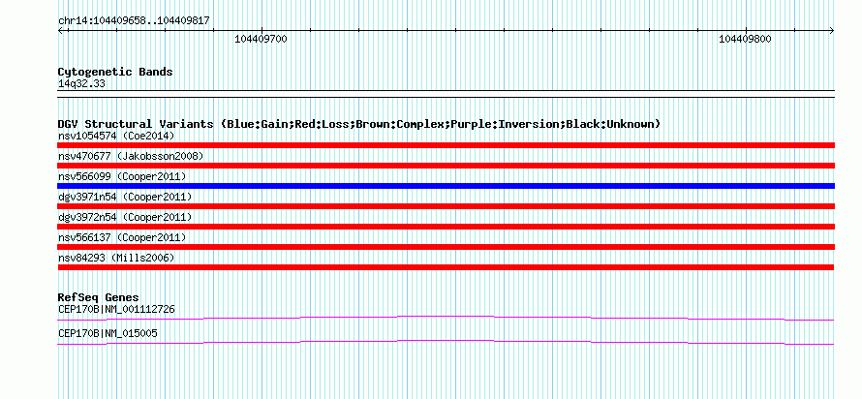Select the red bar under dgv3971n54
Screen dimensions: 862x399
[446, 206]
